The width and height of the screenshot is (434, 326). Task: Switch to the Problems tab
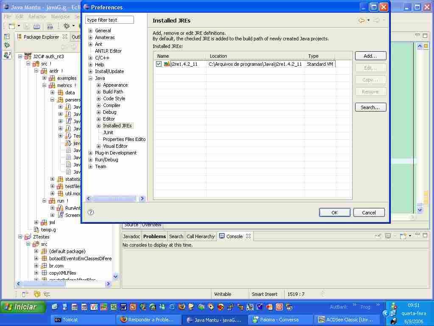click(x=154, y=236)
